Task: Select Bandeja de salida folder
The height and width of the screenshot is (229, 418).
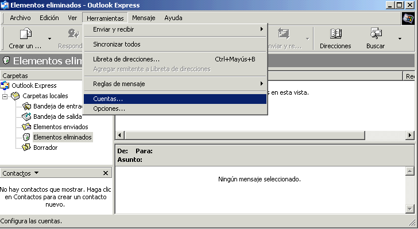Action: click(x=57, y=117)
